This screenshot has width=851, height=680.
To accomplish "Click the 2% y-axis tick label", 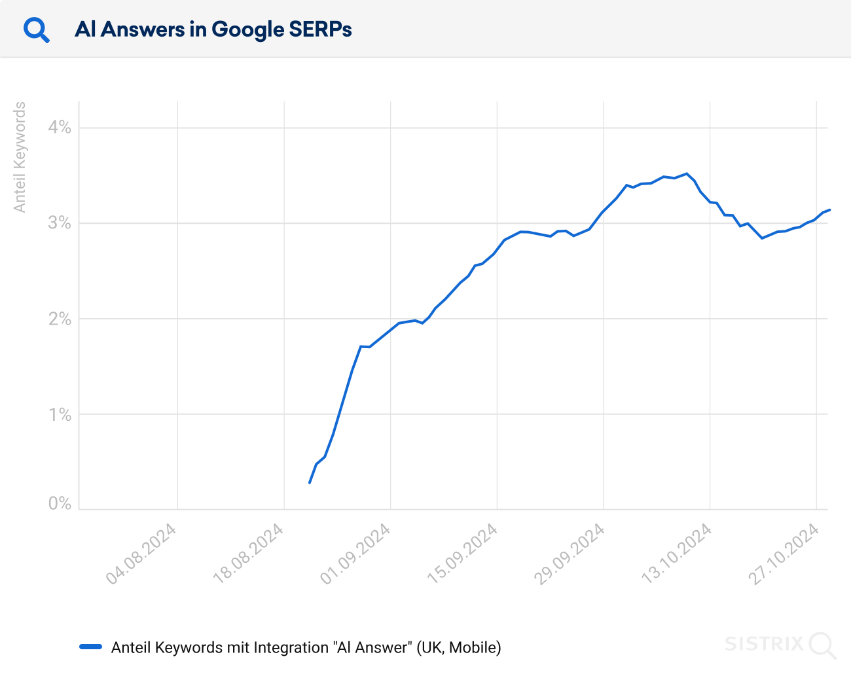I will point(60,319).
